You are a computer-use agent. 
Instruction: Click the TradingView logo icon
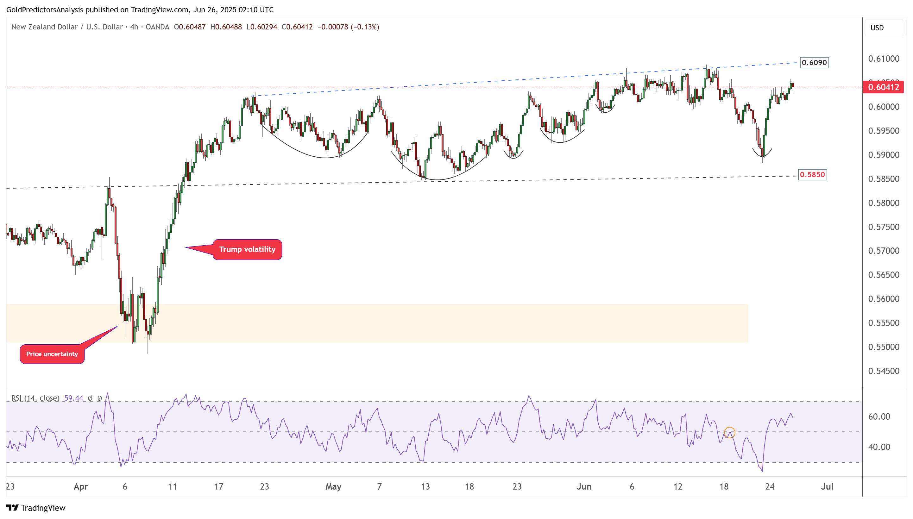point(12,507)
